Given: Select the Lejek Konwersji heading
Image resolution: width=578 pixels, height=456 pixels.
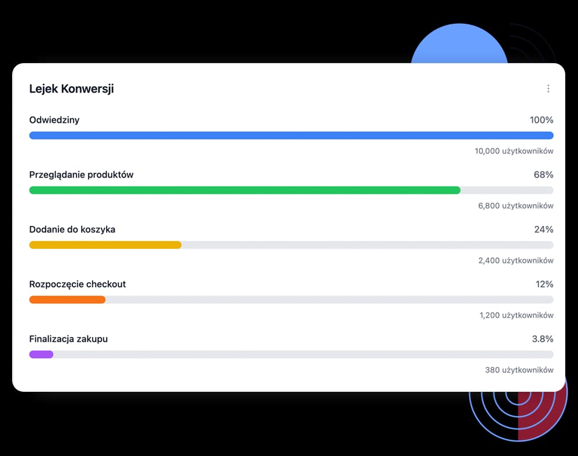Looking at the screenshot, I should (71, 89).
